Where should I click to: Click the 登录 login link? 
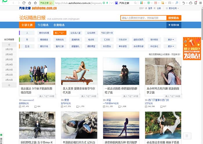tap(150, 8)
